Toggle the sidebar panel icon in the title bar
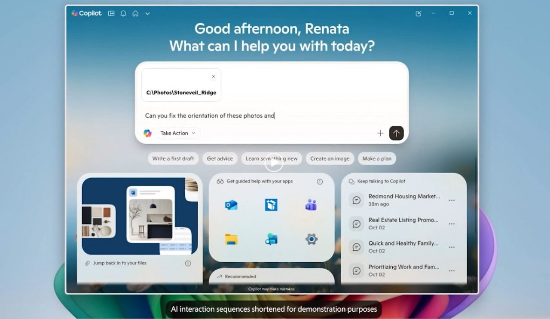Image resolution: width=550 pixels, height=319 pixels. click(x=111, y=13)
